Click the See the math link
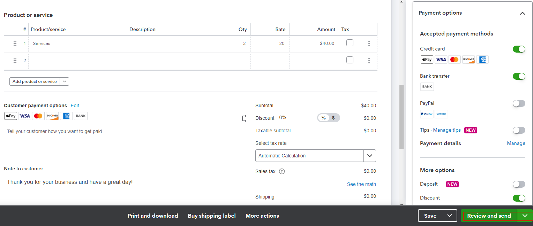The width and height of the screenshot is (533, 226). coord(361,184)
